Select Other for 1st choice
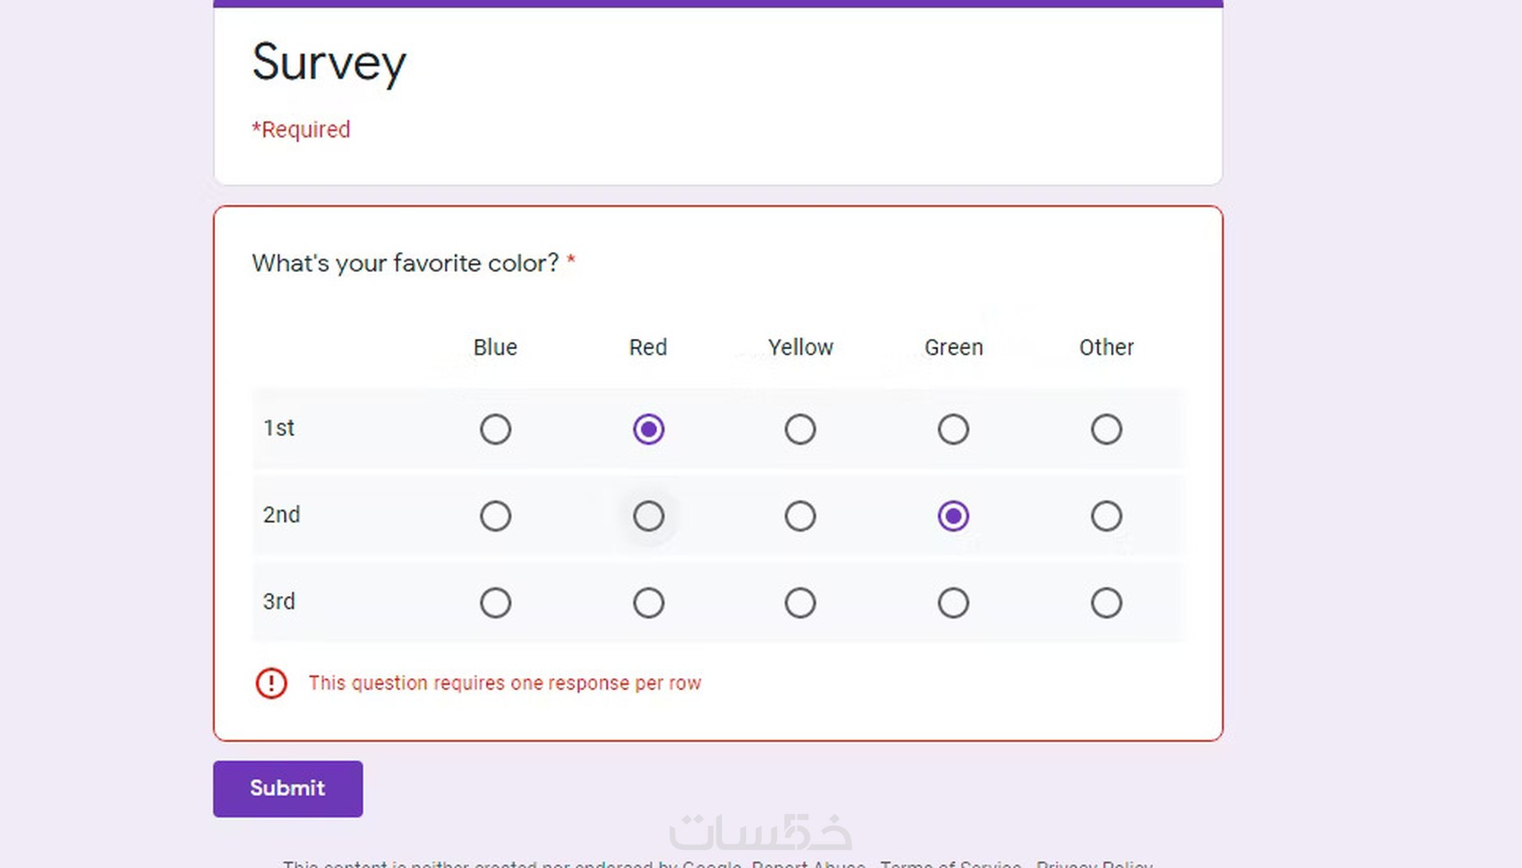The height and width of the screenshot is (868, 1522). pyautogui.click(x=1107, y=430)
